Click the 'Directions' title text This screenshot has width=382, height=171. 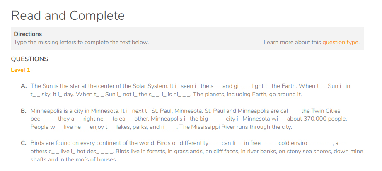pyautogui.click(x=28, y=34)
